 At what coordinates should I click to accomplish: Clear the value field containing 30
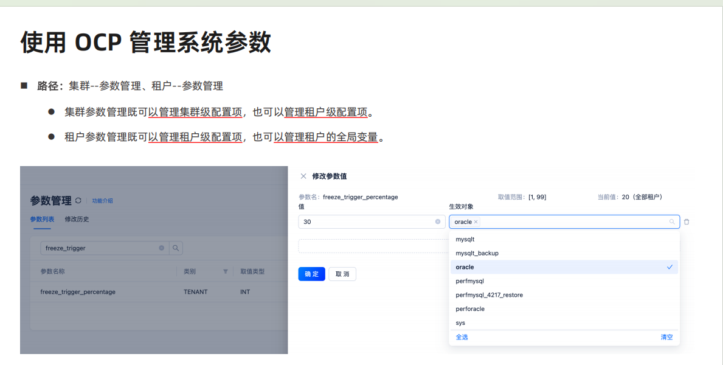437,222
